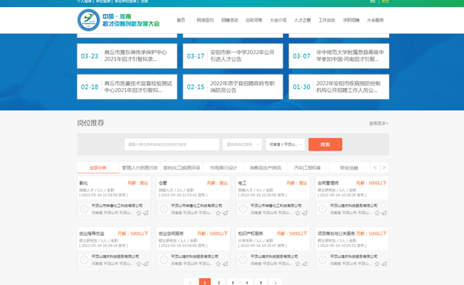
Task: Star the 氧化 job card
Action: 138,213
